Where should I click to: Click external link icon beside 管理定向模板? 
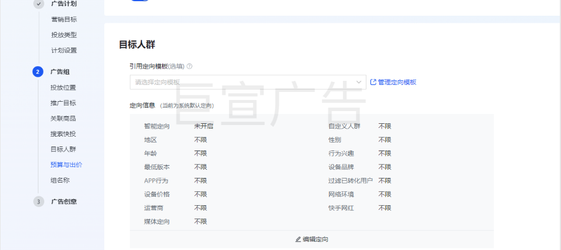pos(373,82)
